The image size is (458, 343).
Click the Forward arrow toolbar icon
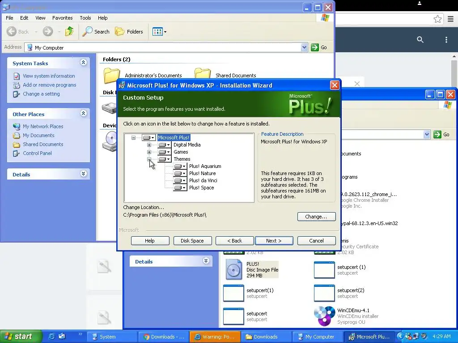(x=48, y=32)
